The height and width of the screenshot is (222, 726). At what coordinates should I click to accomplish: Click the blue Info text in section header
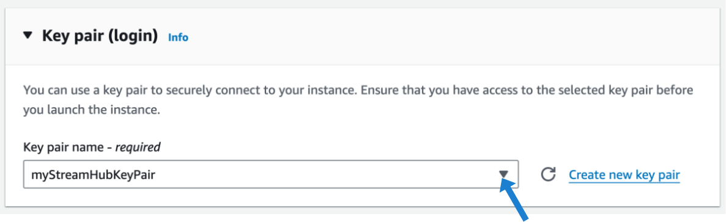point(178,37)
